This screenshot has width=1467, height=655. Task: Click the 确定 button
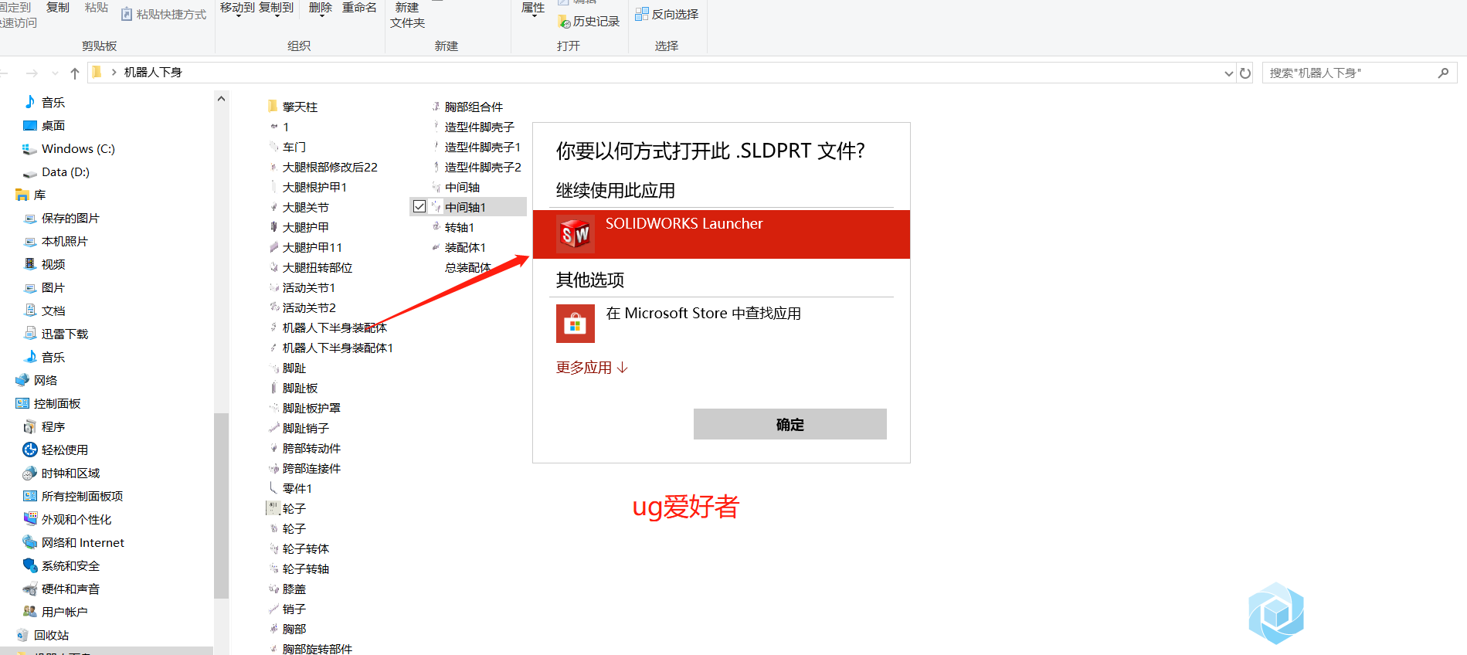(x=790, y=424)
